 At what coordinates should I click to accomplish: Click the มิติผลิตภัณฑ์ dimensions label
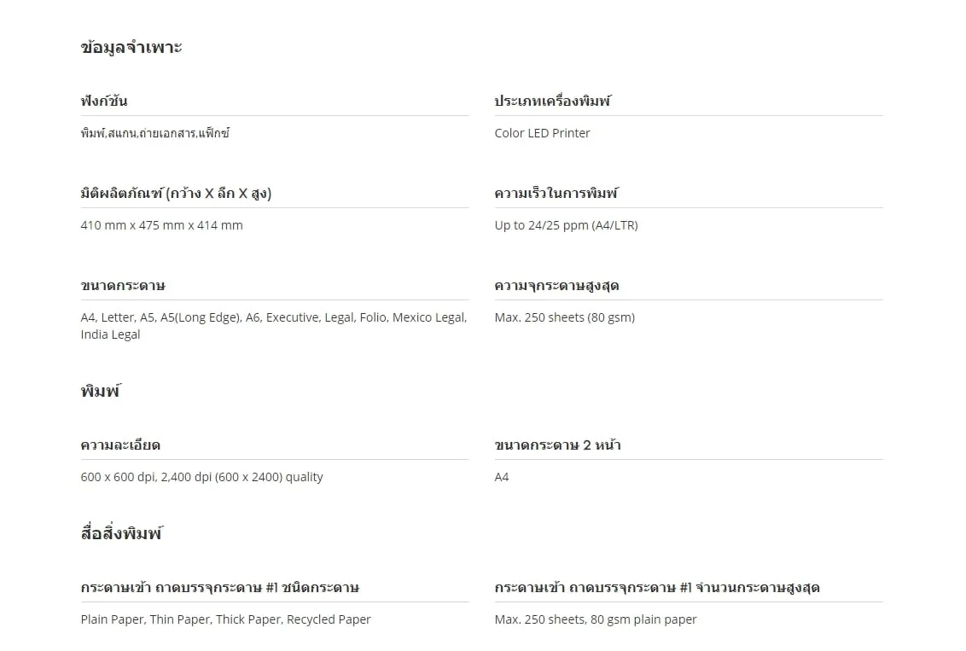tap(176, 193)
